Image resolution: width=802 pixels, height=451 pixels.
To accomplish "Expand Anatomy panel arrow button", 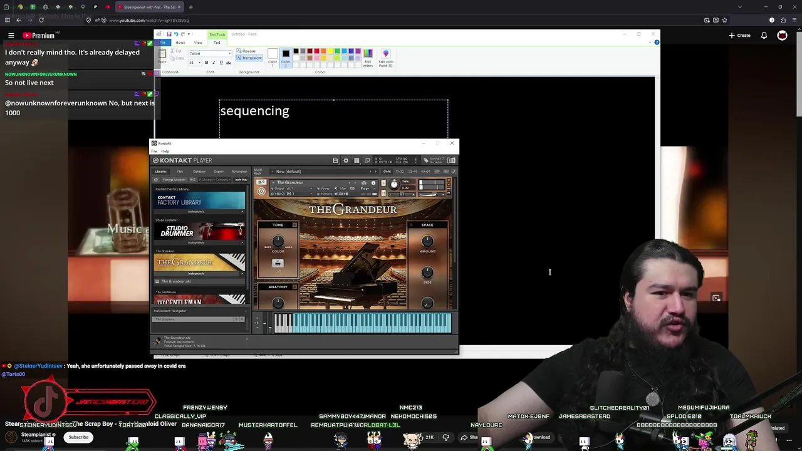I will tap(294, 287).
